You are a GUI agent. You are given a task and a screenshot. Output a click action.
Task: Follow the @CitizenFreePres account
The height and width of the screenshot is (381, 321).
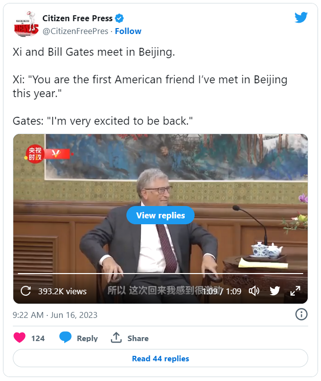(x=128, y=31)
